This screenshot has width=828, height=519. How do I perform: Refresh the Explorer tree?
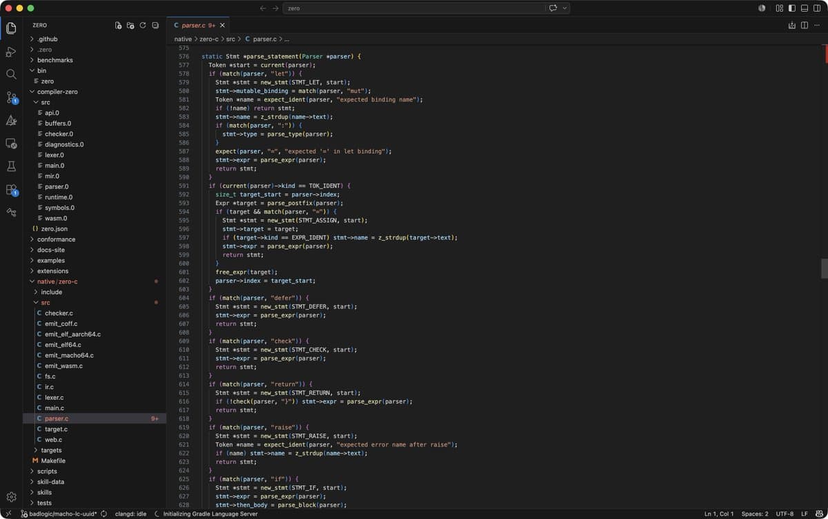point(143,26)
